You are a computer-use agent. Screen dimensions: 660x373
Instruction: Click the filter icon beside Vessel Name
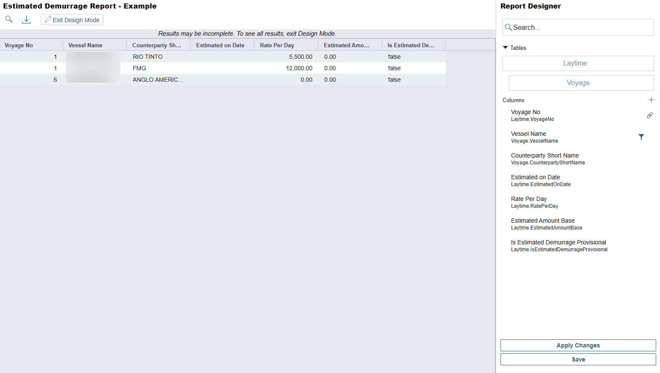coord(641,137)
